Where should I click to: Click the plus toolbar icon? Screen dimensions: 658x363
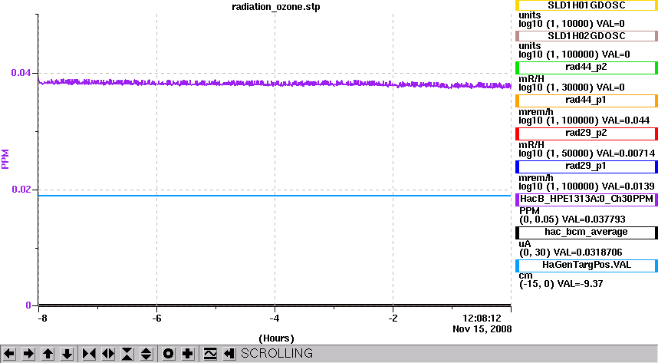click(188, 354)
